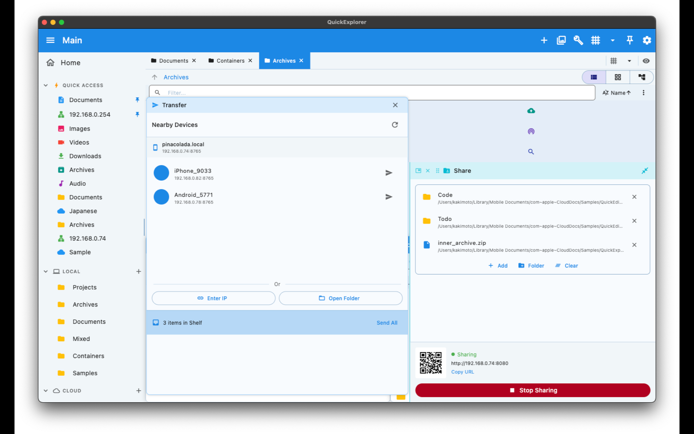The height and width of the screenshot is (434, 694).
Task: Switch to list view mode
Action: click(x=594, y=77)
